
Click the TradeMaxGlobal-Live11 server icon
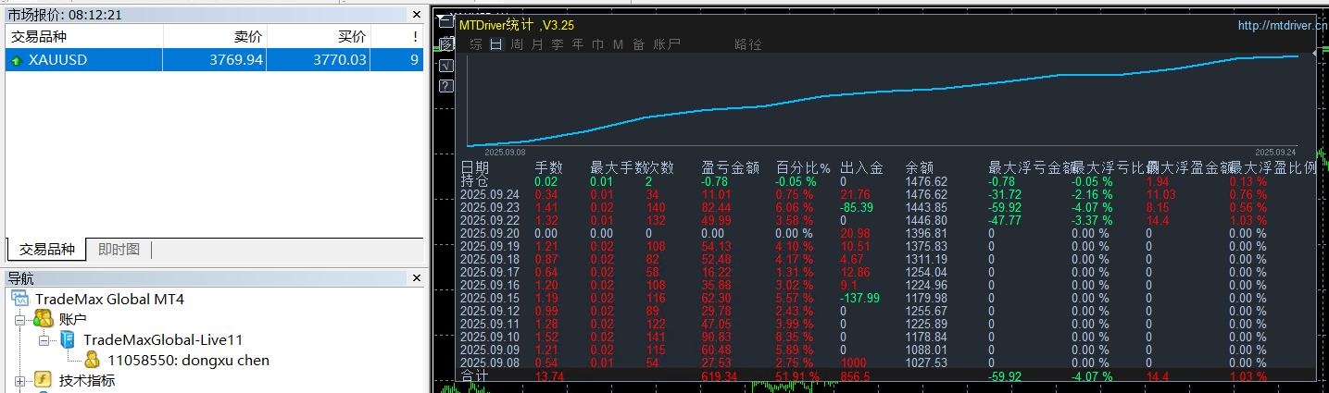pyautogui.click(x=68, y=339)
